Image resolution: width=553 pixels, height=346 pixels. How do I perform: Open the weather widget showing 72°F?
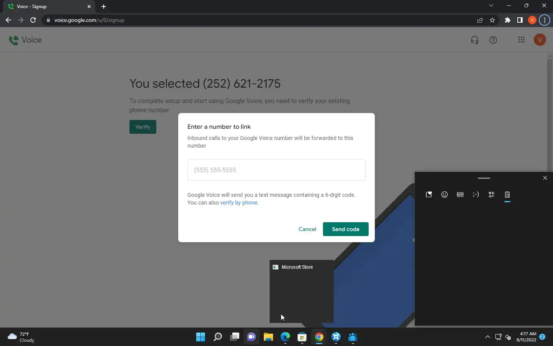click(x=22, y=337)
